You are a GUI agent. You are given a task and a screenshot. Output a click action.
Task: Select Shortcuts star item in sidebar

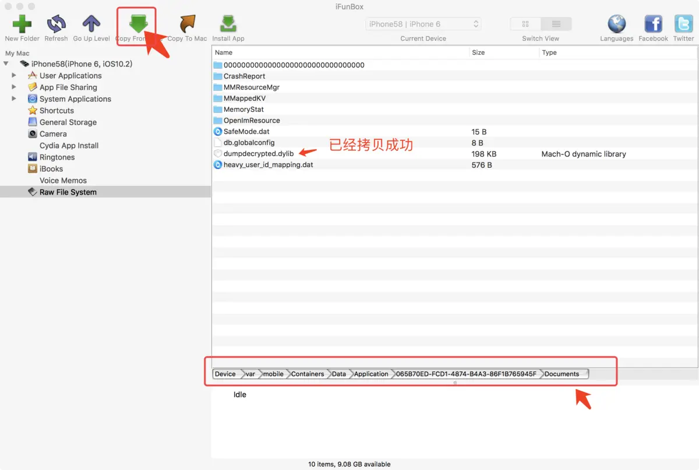point(57,111)
